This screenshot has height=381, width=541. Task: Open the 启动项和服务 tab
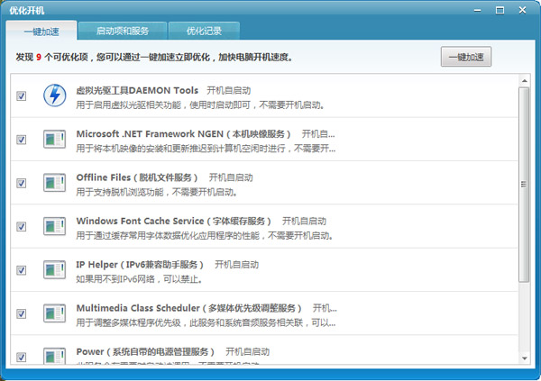123,32
